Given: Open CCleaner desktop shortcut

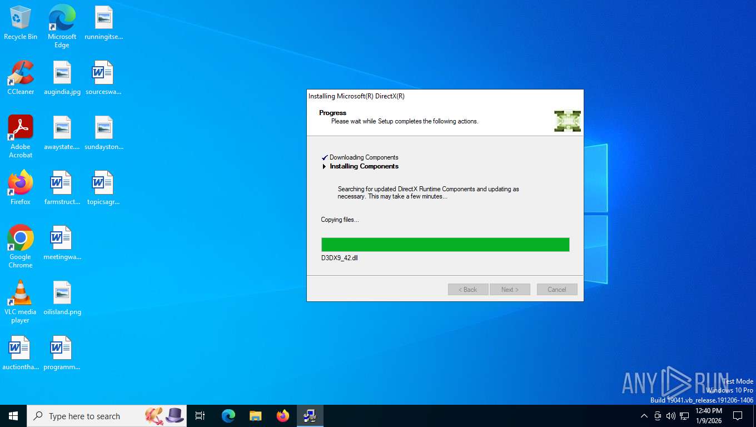Looking at the screenshot, I should coord(21,78).
